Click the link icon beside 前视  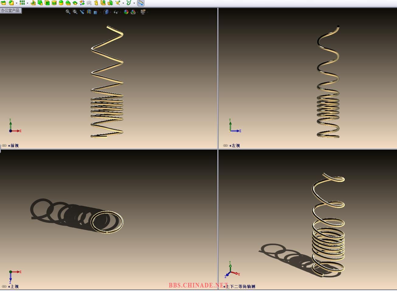tap(4, 145)
